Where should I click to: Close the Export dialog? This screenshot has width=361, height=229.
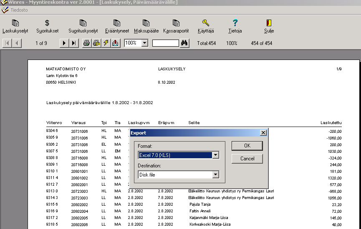[x=263, y=133]
